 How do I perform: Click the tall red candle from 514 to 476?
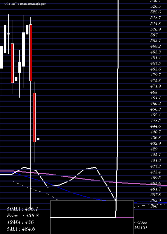31,53
